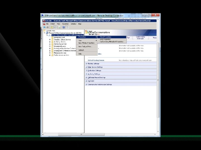The height and width of the screenshot is (150, 201).
Task: Open the Action menu
Action: [52, 24]
